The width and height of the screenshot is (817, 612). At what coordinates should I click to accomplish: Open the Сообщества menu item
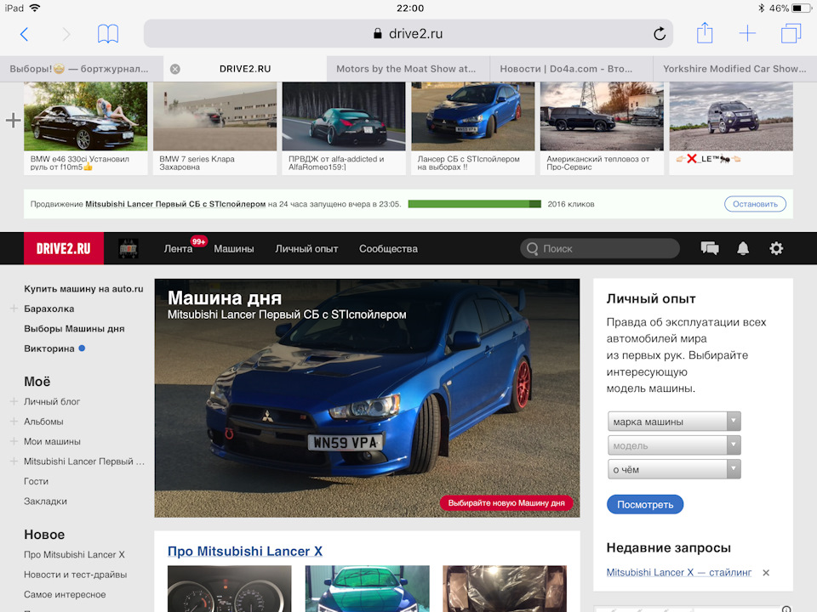click(388, 249)
